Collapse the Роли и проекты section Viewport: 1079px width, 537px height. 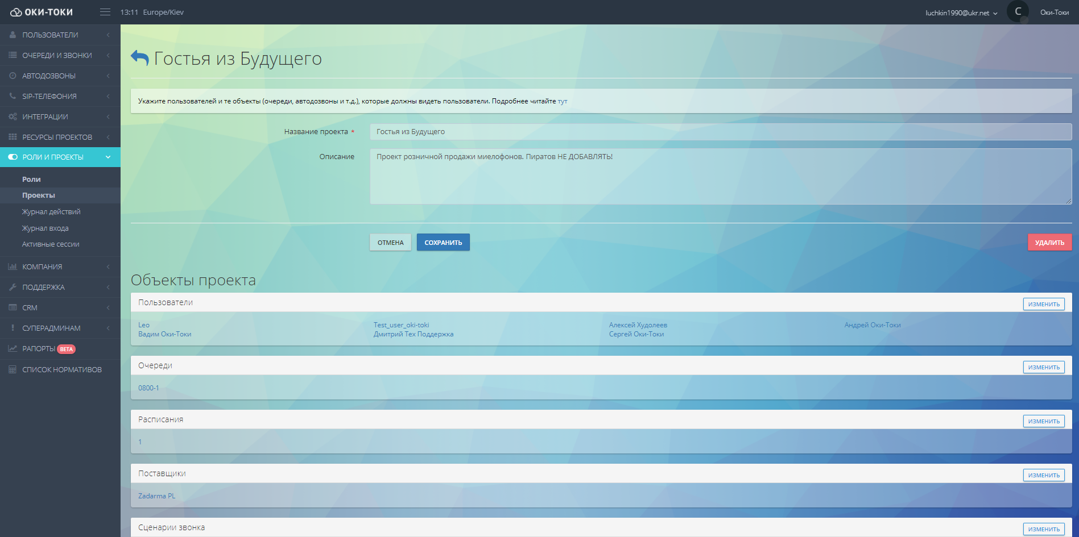tap(108, 157)
